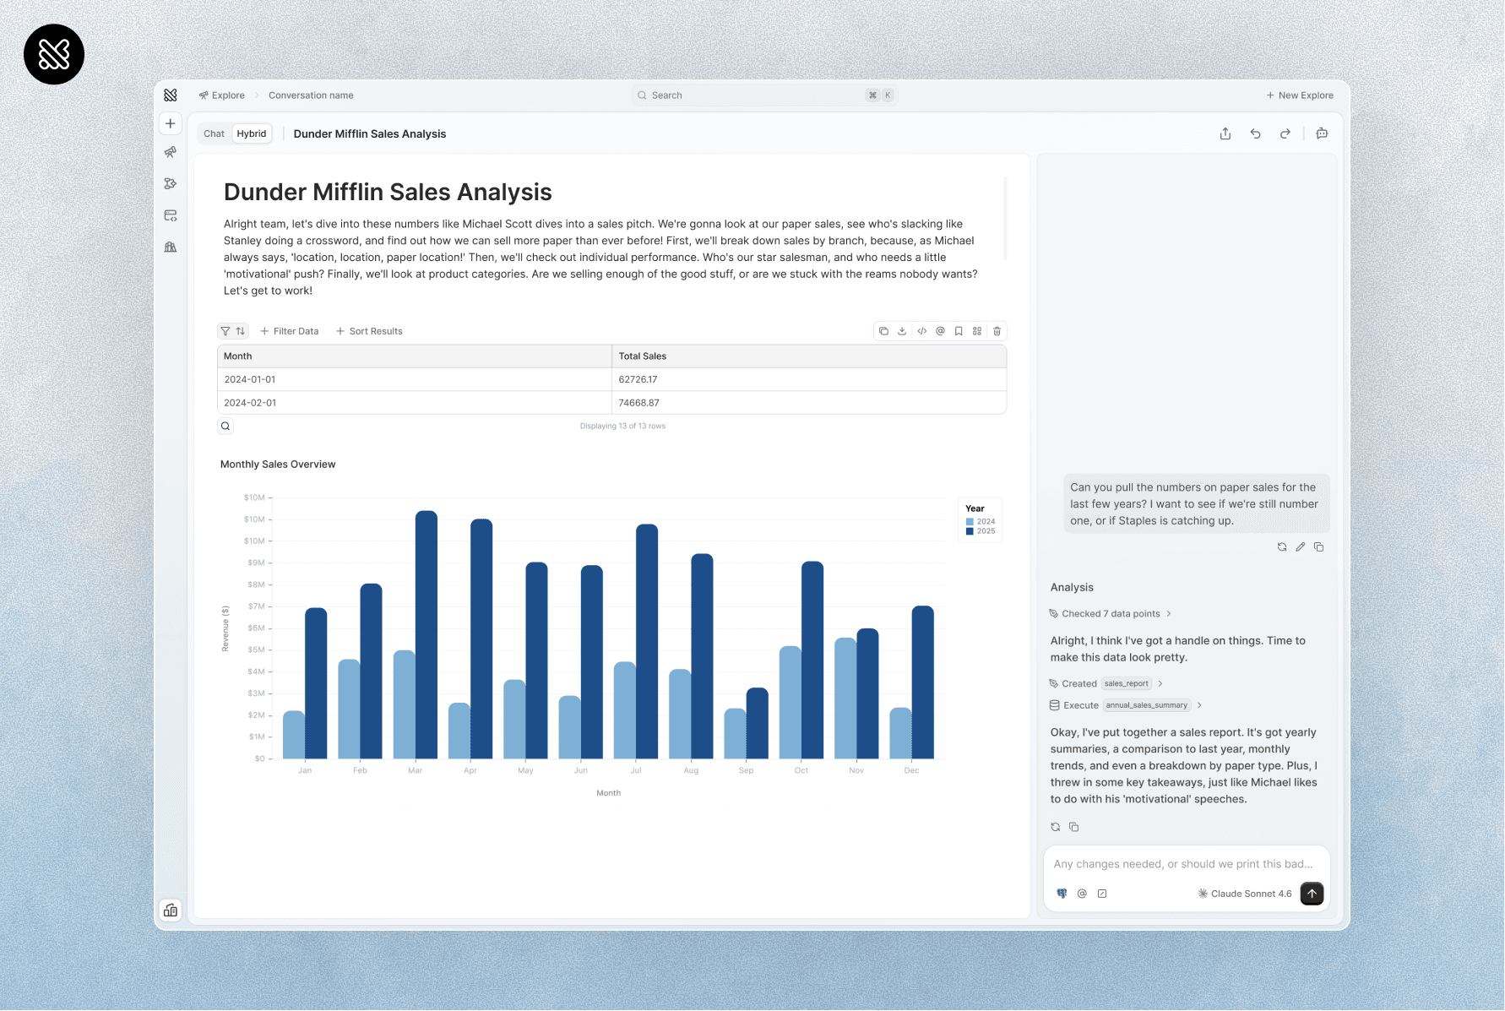Image resolution: width=1505 pixels, height=1011 pixels.
Task: View the table's code
Action: click(921, 331)
